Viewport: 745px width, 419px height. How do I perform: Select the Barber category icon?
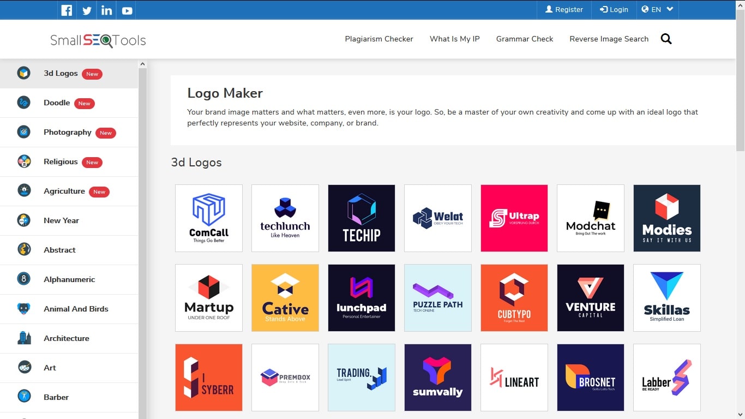click(24, 397)
